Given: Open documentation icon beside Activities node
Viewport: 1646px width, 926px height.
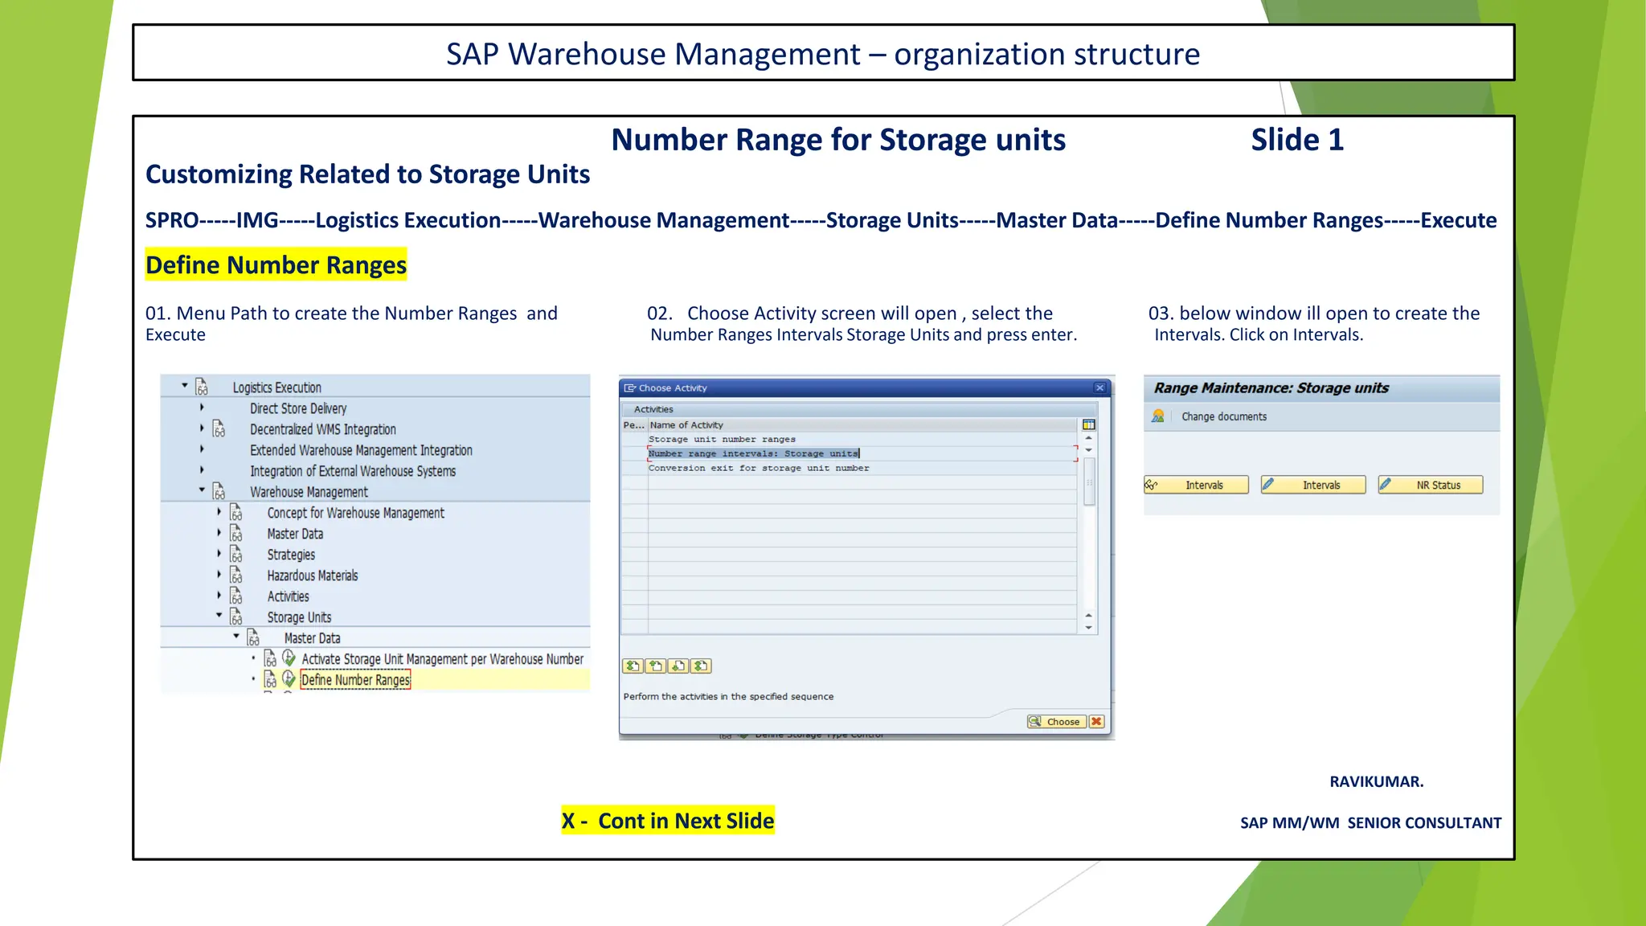Looking at the screenshot, I should pos(236,596).
